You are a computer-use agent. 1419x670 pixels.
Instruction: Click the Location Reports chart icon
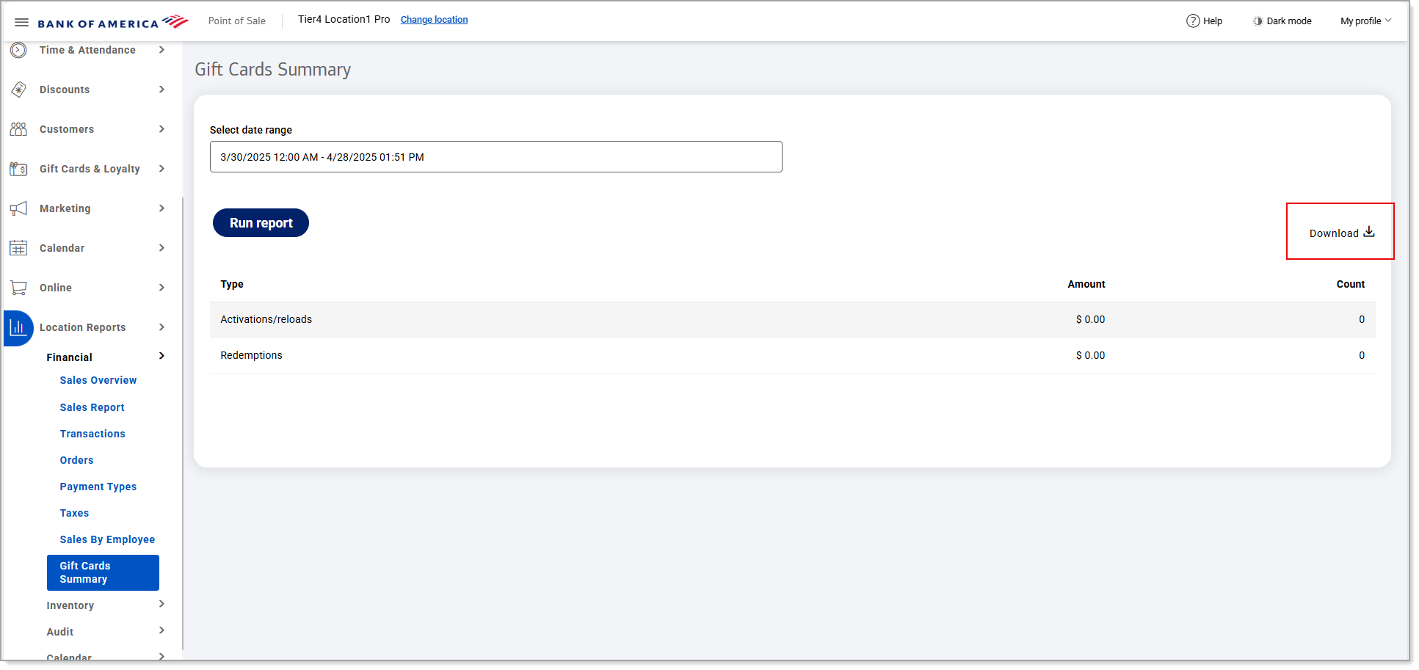[x=18, y=328]
